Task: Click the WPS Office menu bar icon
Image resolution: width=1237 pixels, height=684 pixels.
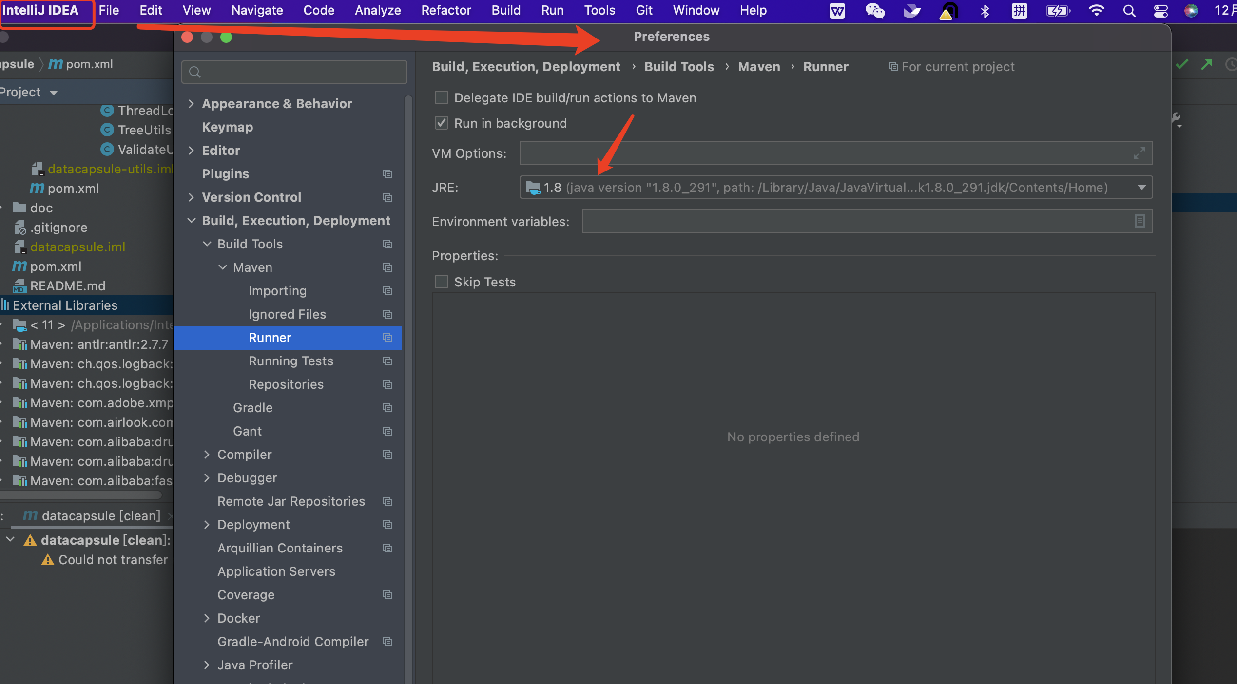Action: [837, 10]
